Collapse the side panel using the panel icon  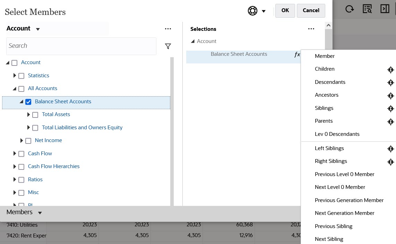(x=385, y=9)
